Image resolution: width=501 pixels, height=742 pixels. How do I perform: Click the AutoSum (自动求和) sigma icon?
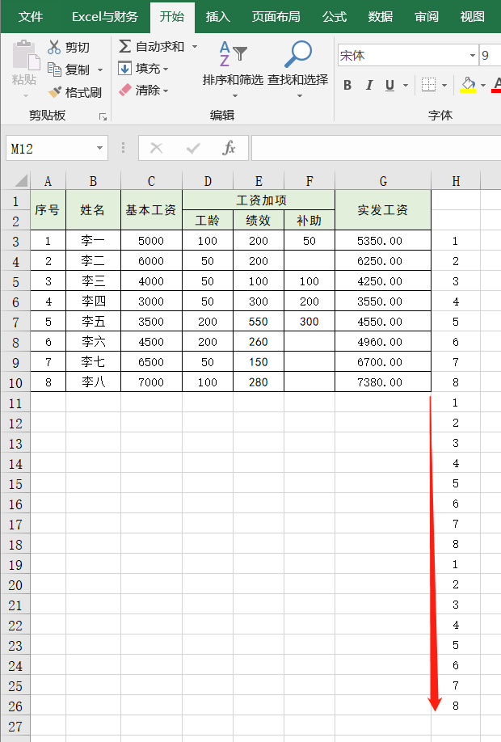125,47
